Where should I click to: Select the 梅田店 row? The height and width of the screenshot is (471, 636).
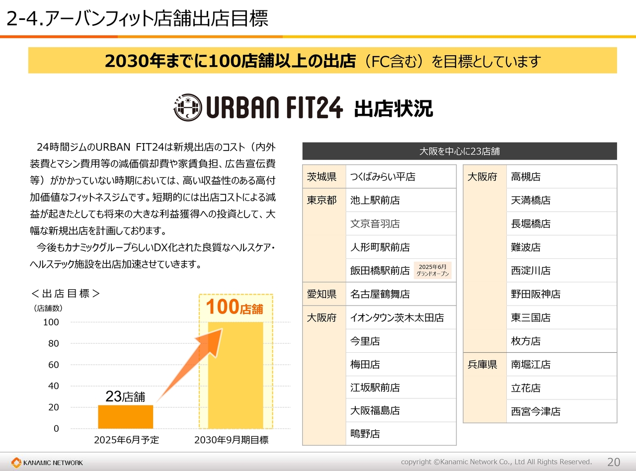(401, 364)
